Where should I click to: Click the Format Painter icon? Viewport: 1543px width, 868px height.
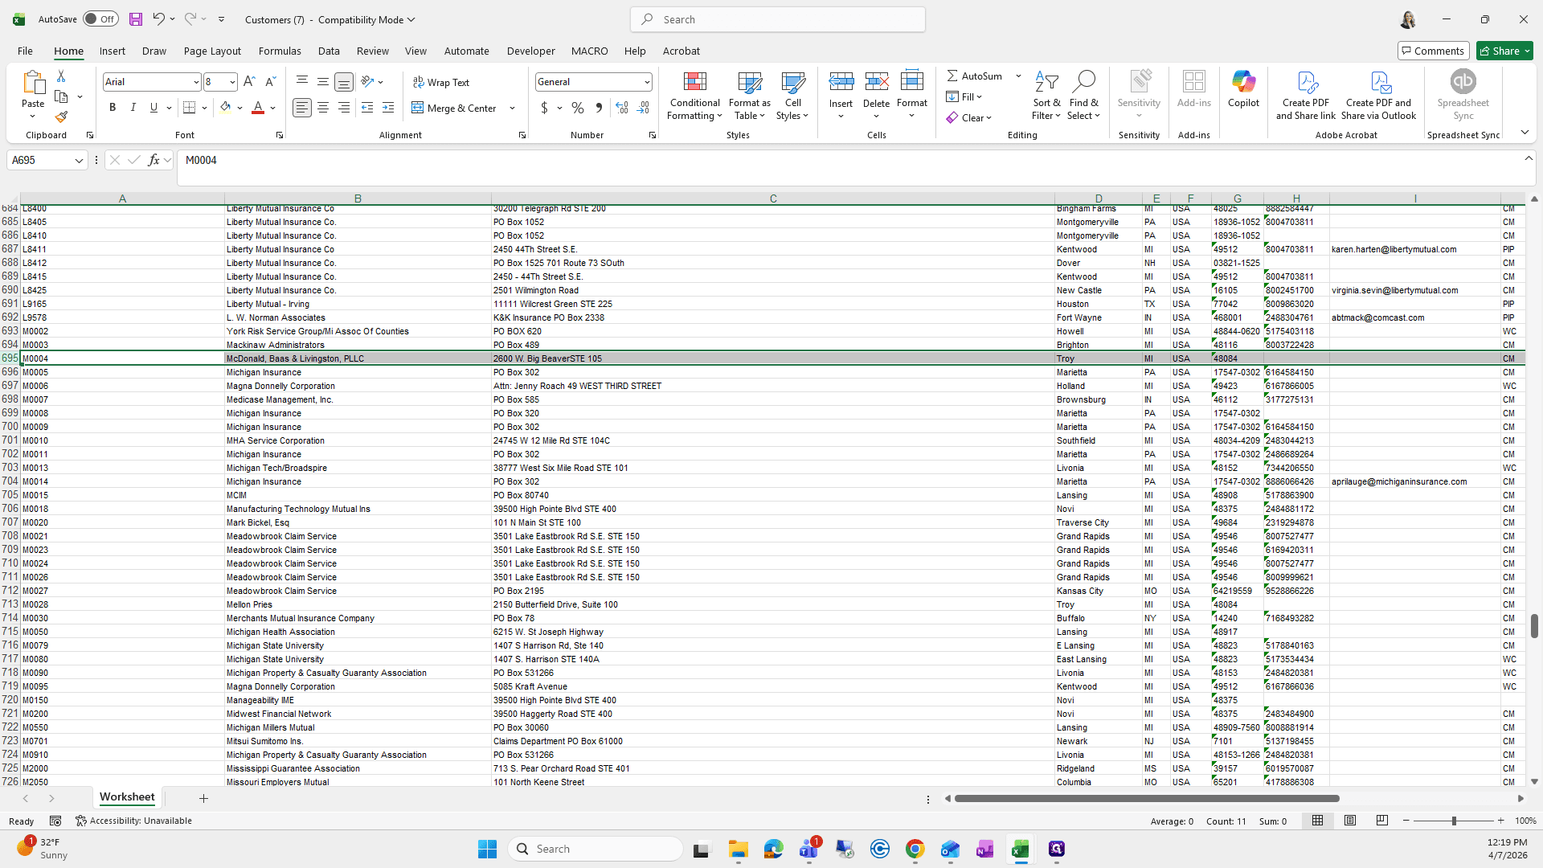[61, 117]
